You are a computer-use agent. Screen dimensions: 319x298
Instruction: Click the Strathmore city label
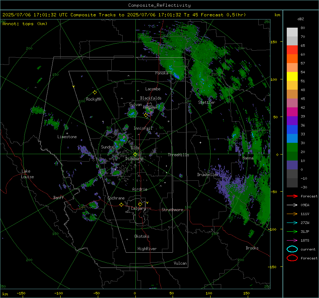172,210
